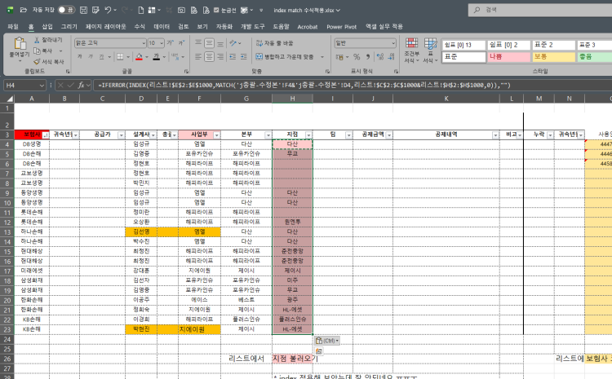612x379 pixels.
Task: Apply the 표준 cell style
Action: (463, 56)
